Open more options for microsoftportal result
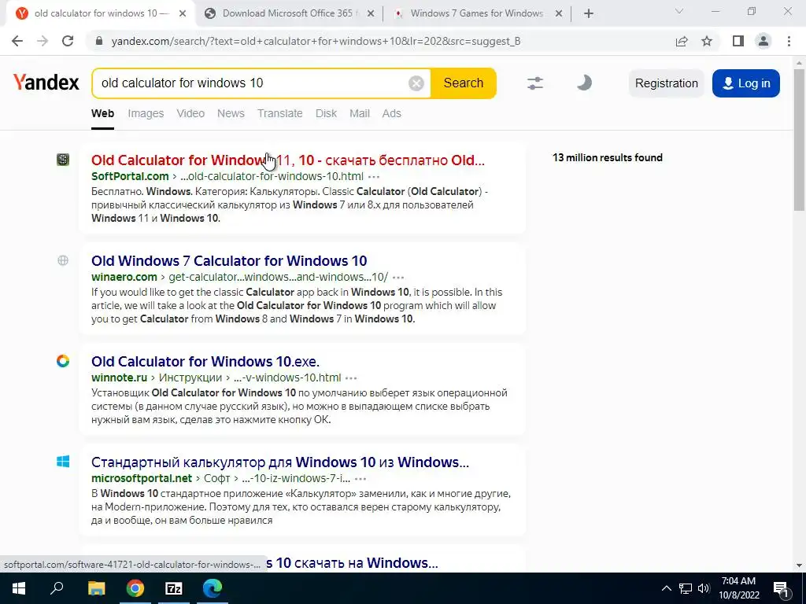Screen dimensions: 806x604 360,479
